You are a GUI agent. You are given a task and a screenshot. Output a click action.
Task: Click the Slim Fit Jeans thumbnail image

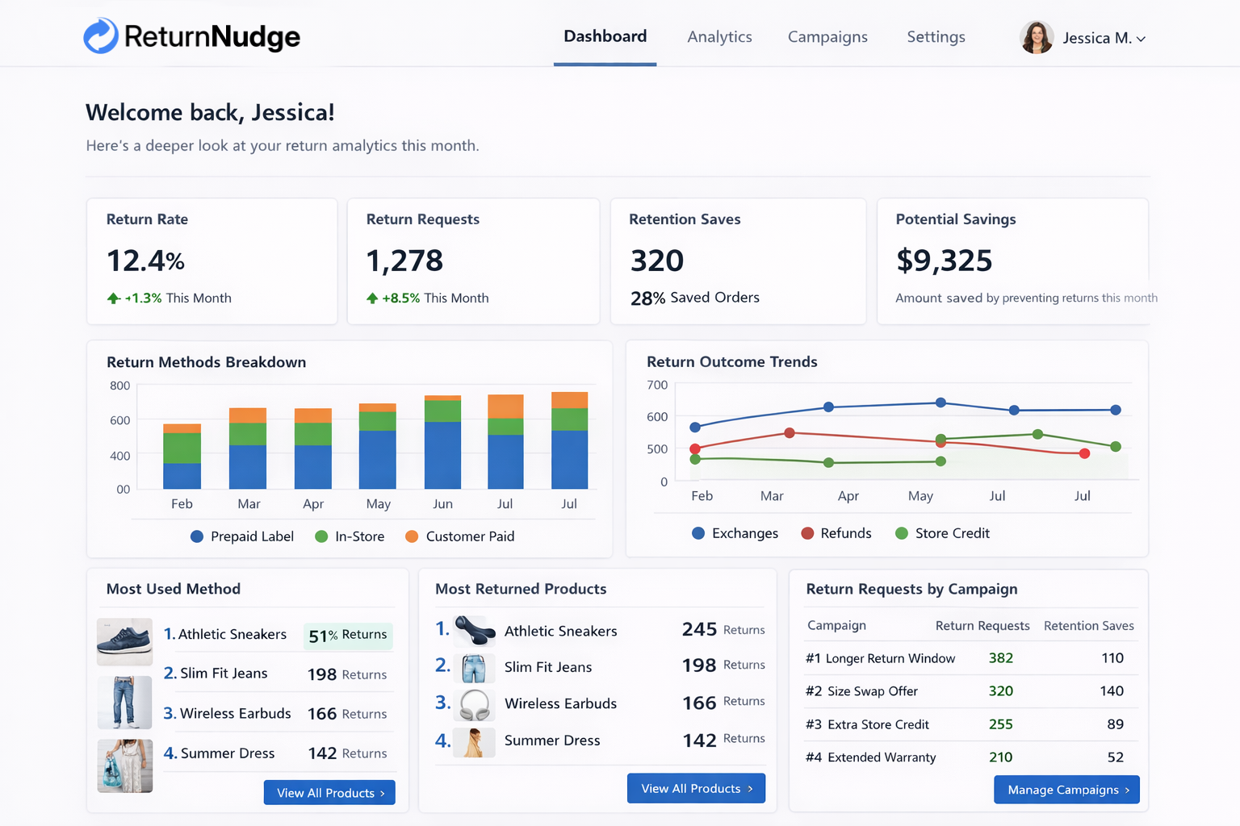tap(124, 703)
